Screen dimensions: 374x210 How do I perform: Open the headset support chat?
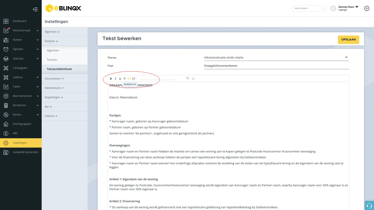click(369, 205)
